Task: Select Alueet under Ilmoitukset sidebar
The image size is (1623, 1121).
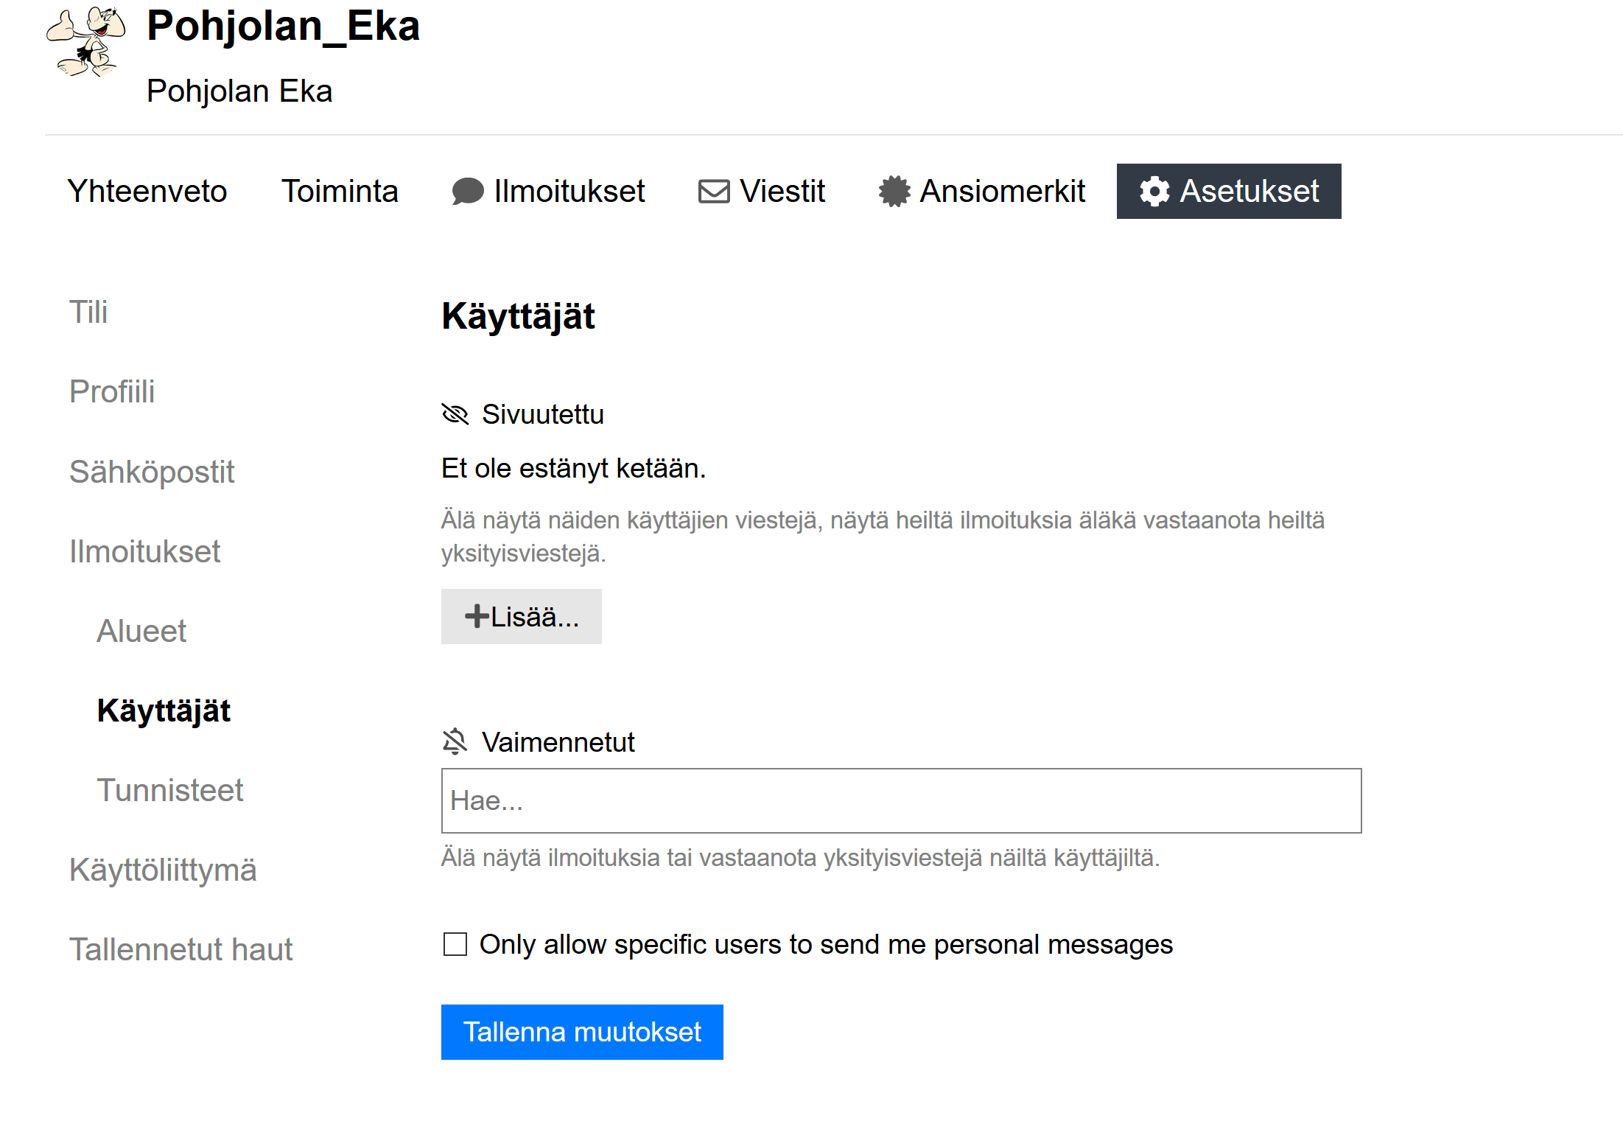Action: (141, 631)
